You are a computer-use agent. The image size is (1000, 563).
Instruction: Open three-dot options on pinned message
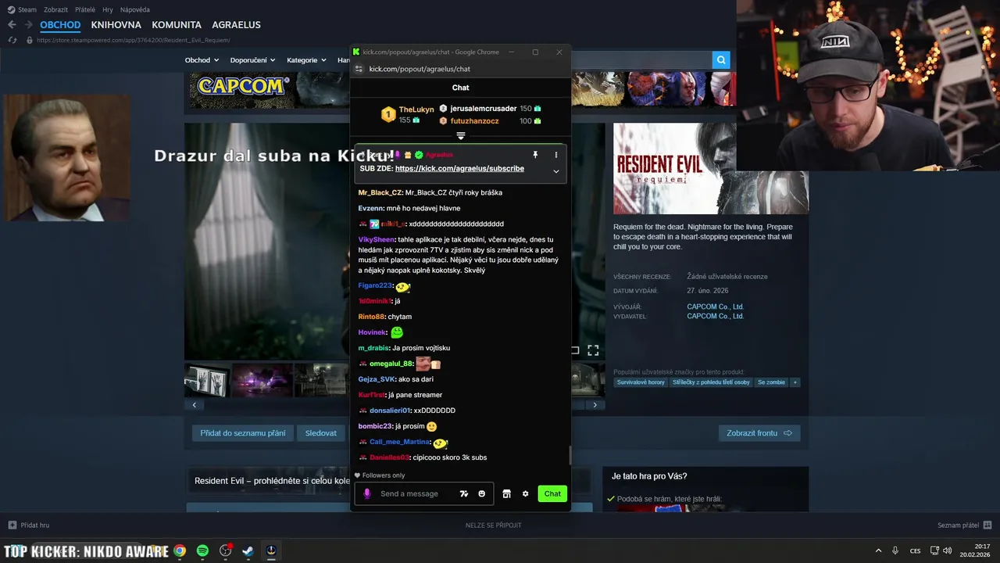coord(556,155)
